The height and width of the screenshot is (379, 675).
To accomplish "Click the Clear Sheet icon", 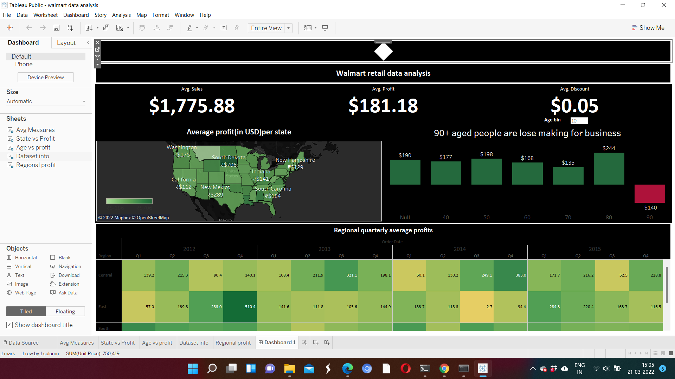I will (x=120, y=28).
